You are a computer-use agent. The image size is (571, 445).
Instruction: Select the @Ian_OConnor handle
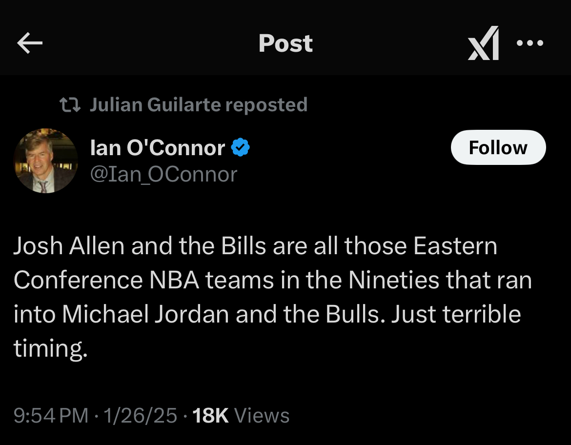[x=164, y=174]
